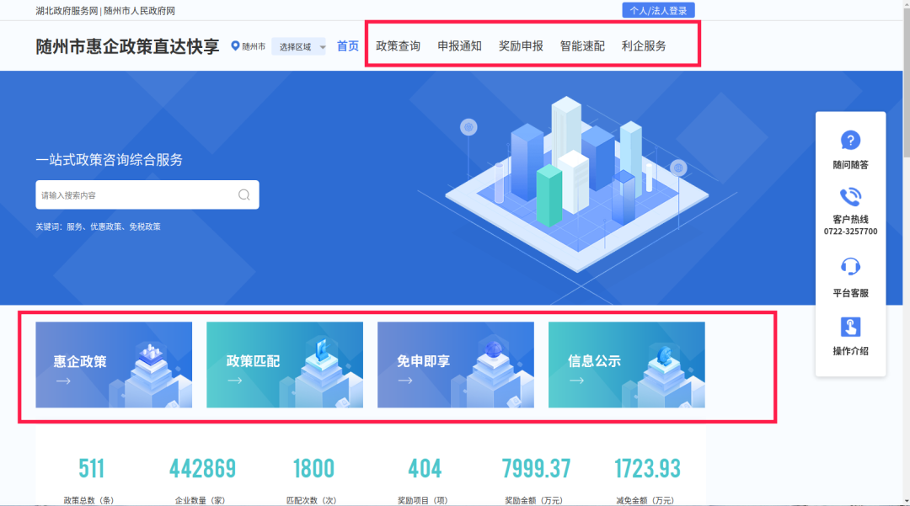The image size is (910, 506).
Task: Click the 客户热线 phone icon
Action: (850, 197)
